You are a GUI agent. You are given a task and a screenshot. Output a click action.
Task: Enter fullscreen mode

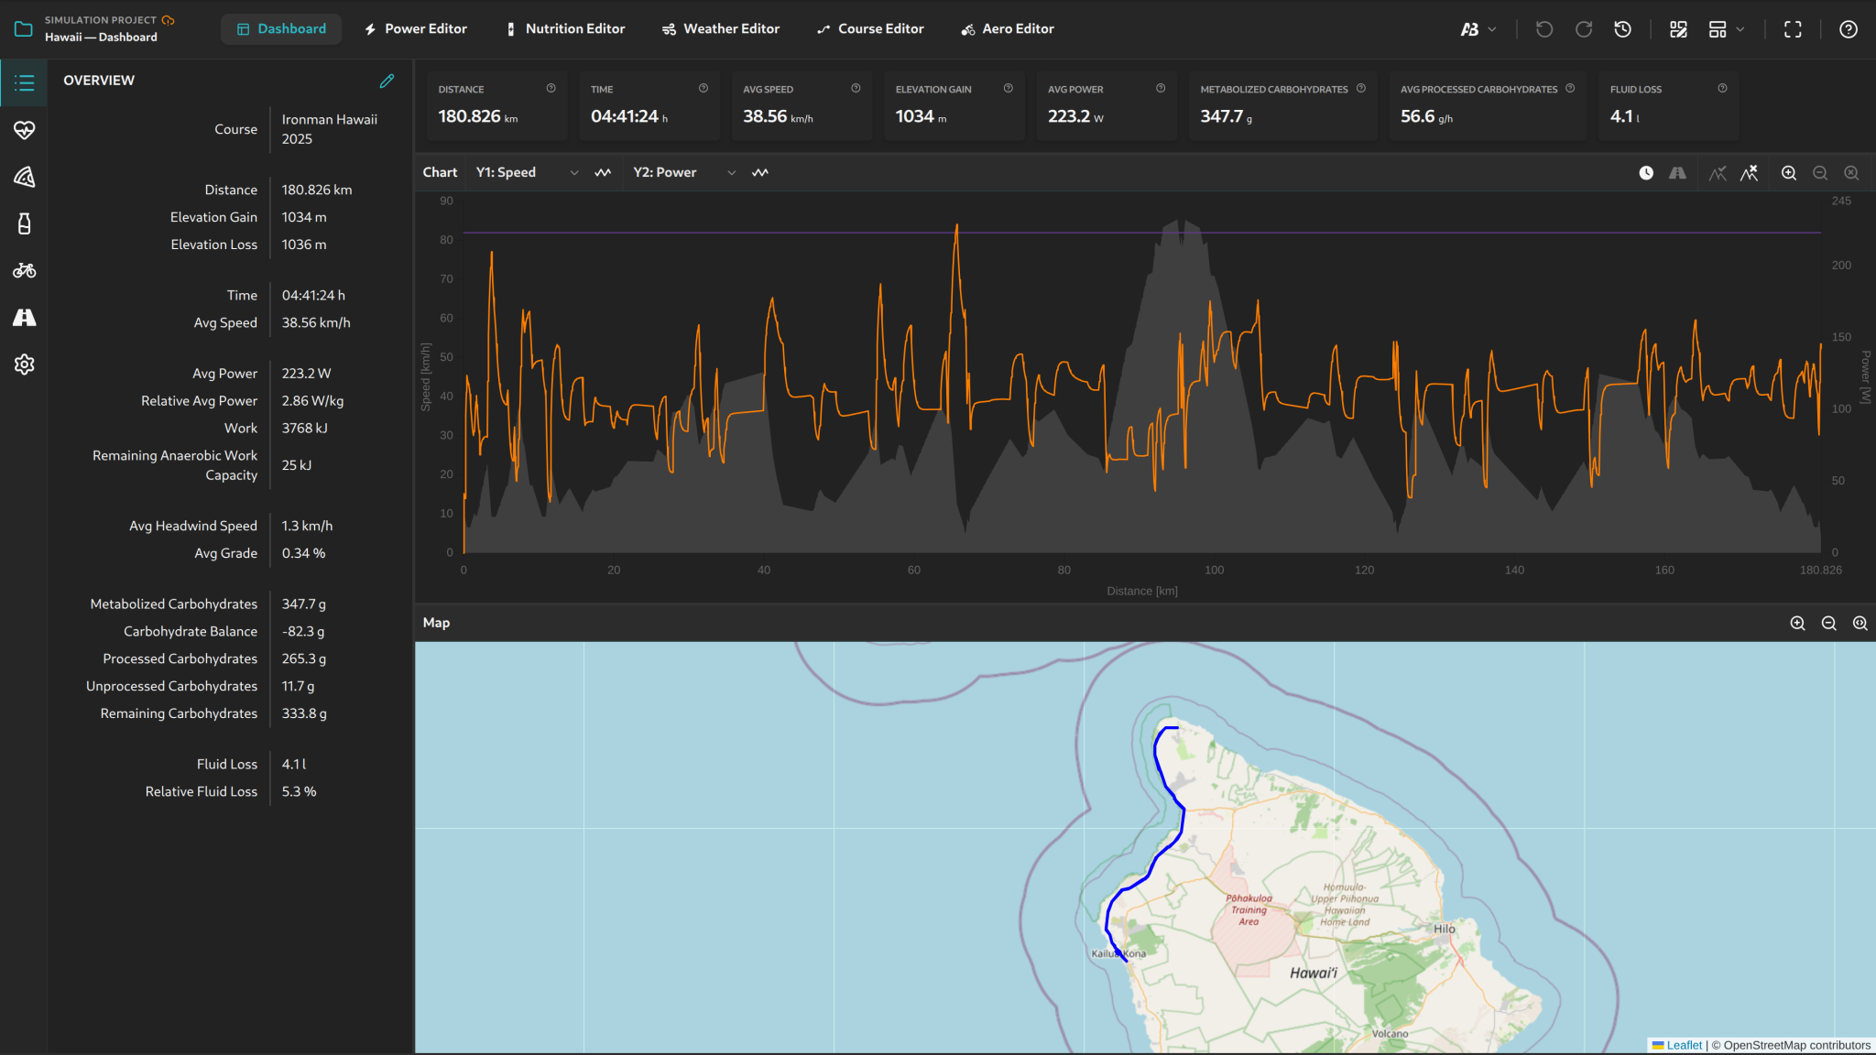[1793, 29]
